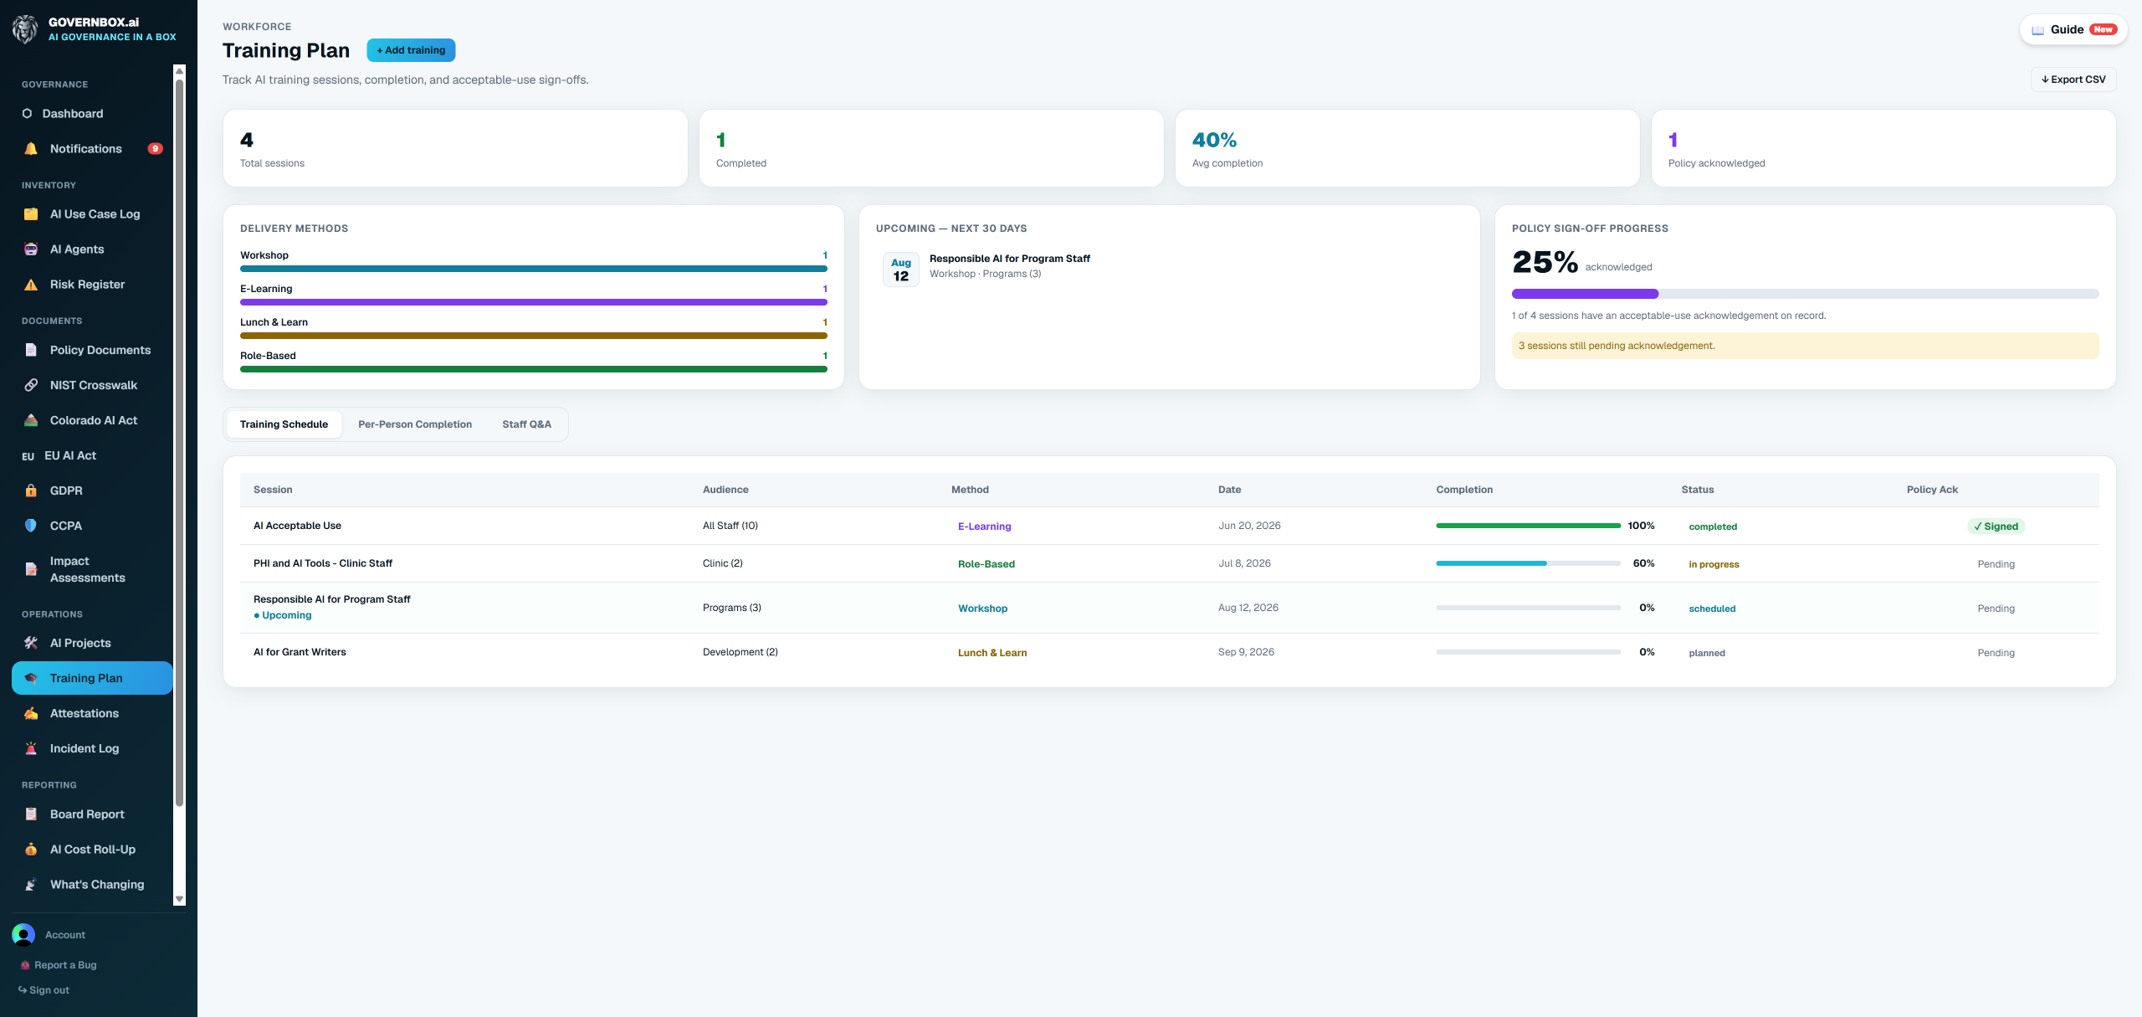This screenshot has height=1017, width=2142.
Task: Open the AI Agents robot icon
Action: [x=31, y=249]
